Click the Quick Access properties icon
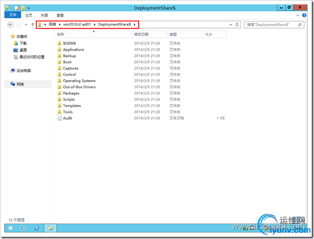314x239 pixels. (x=17, y=8)
